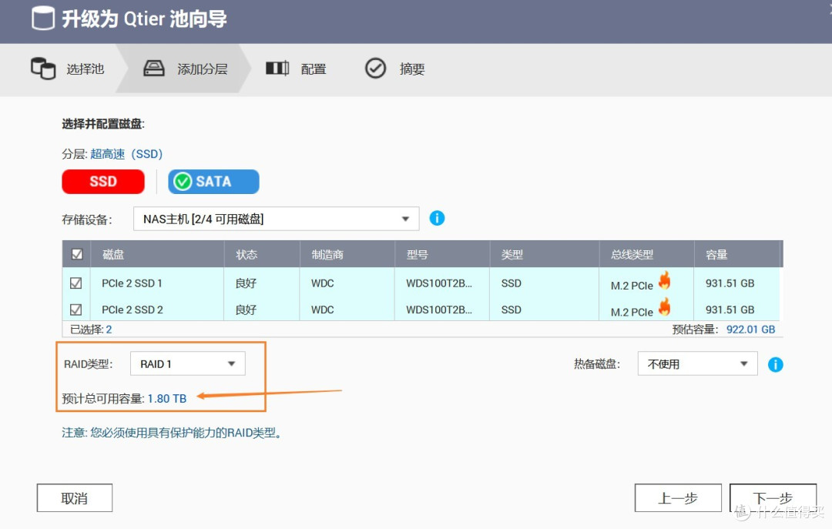Click the Qtier wizard storage icon in title bar
Image resolution: width=832 pixels, height=529 pixels.
(43, 18)
